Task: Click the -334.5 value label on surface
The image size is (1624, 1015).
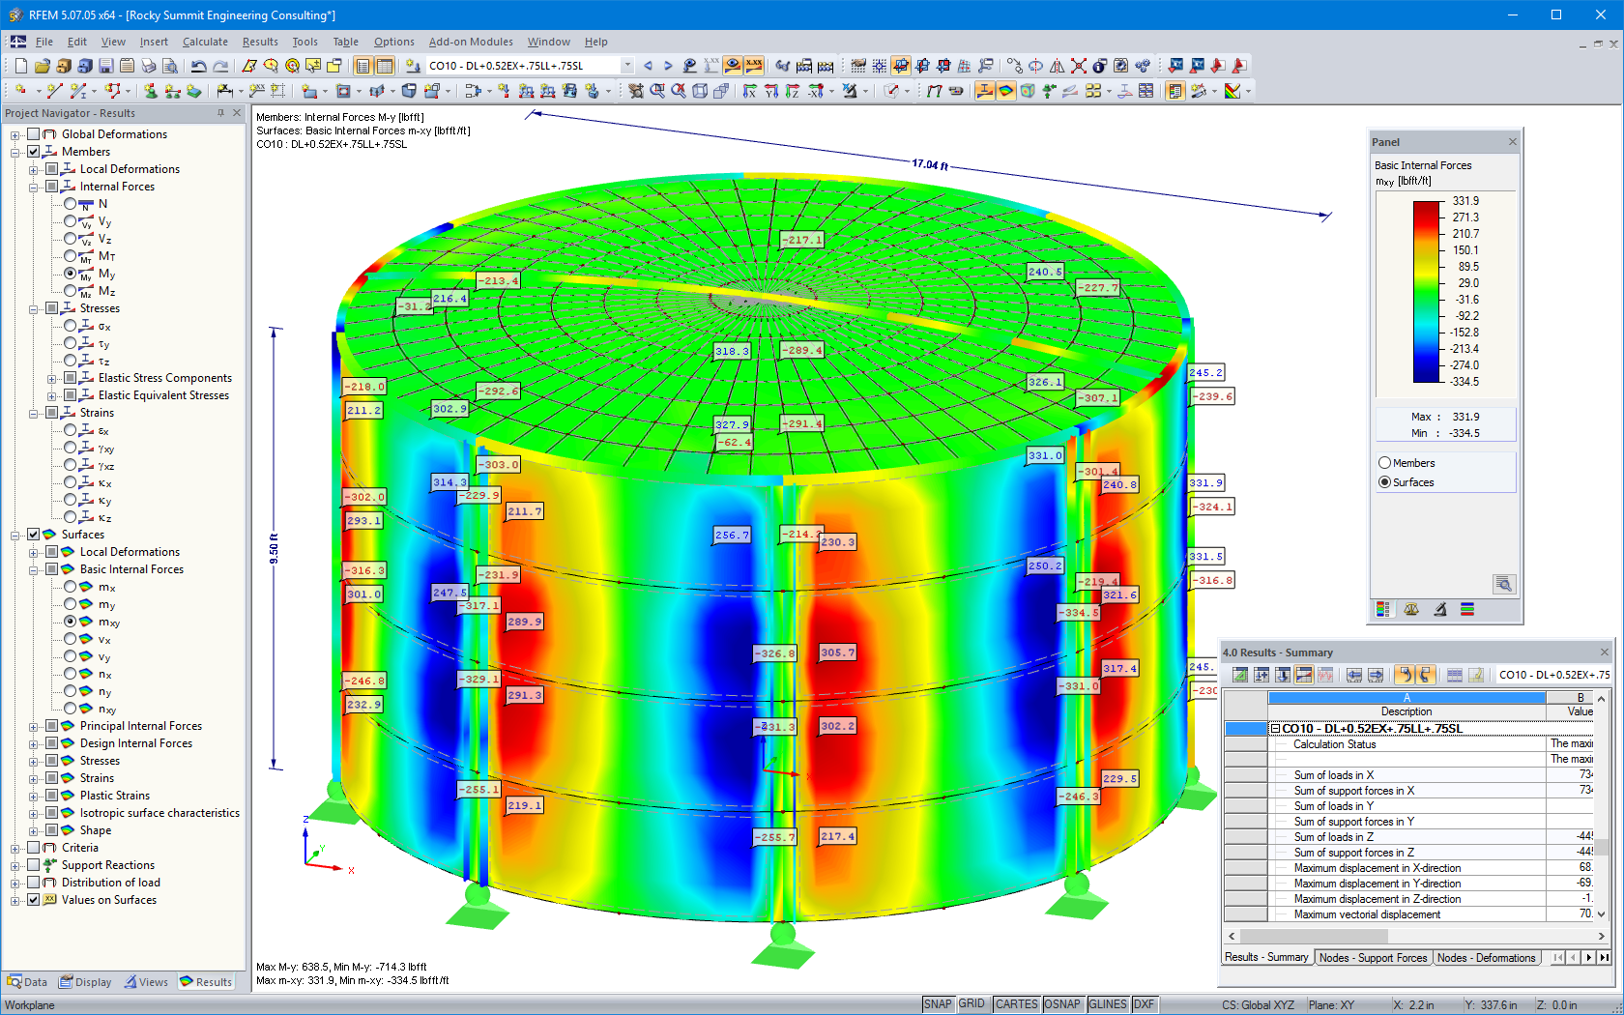Action: pos(1078,613)
